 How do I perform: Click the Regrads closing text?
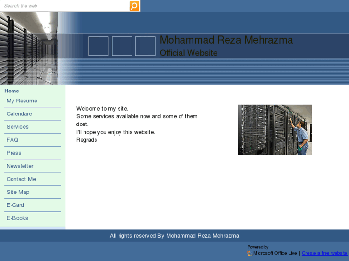[x=86, y=140]
